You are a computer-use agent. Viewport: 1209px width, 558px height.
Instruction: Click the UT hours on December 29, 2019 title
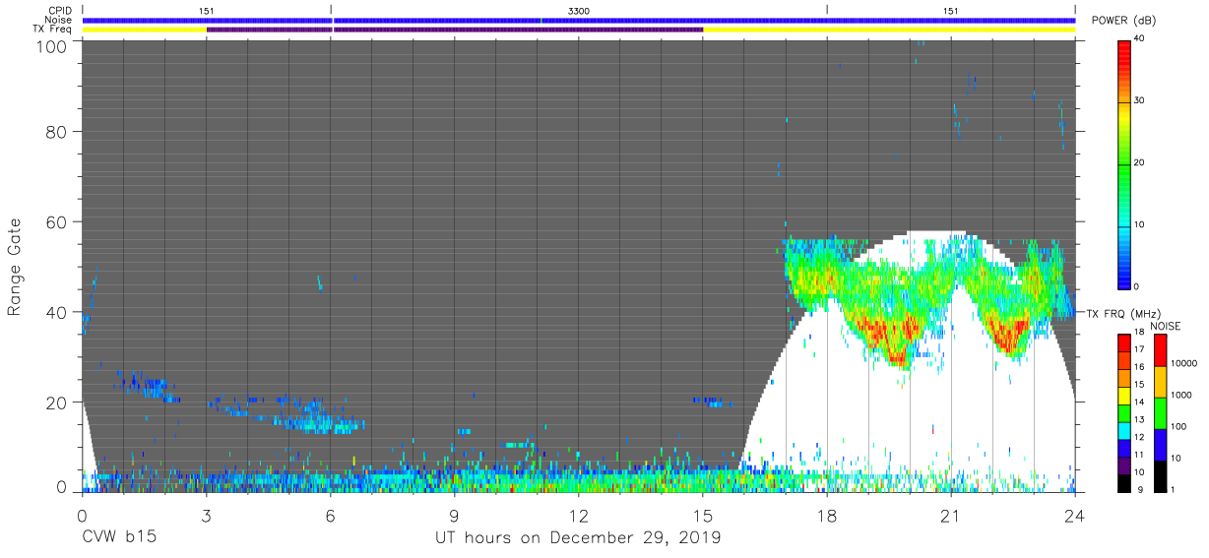[579, 538]
